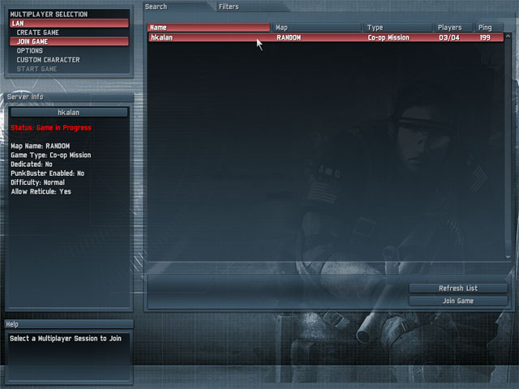Click PunkBuster Enabled: No info line
Screen dimensions: 519x389
47,173
